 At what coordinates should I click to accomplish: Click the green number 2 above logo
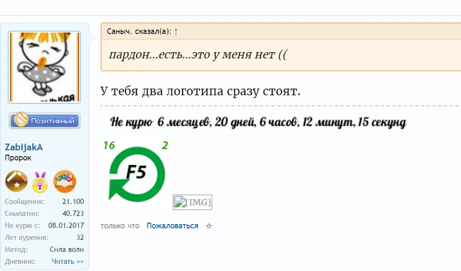point(165,146)
